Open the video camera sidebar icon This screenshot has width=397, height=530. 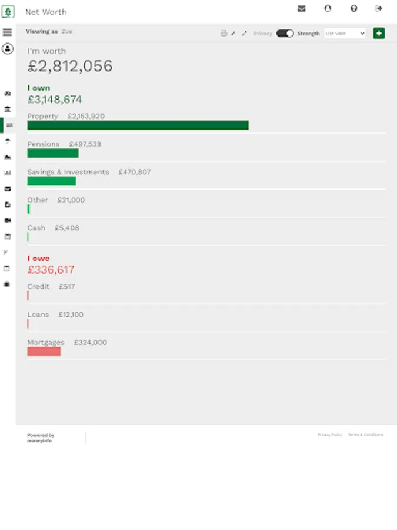8,220
